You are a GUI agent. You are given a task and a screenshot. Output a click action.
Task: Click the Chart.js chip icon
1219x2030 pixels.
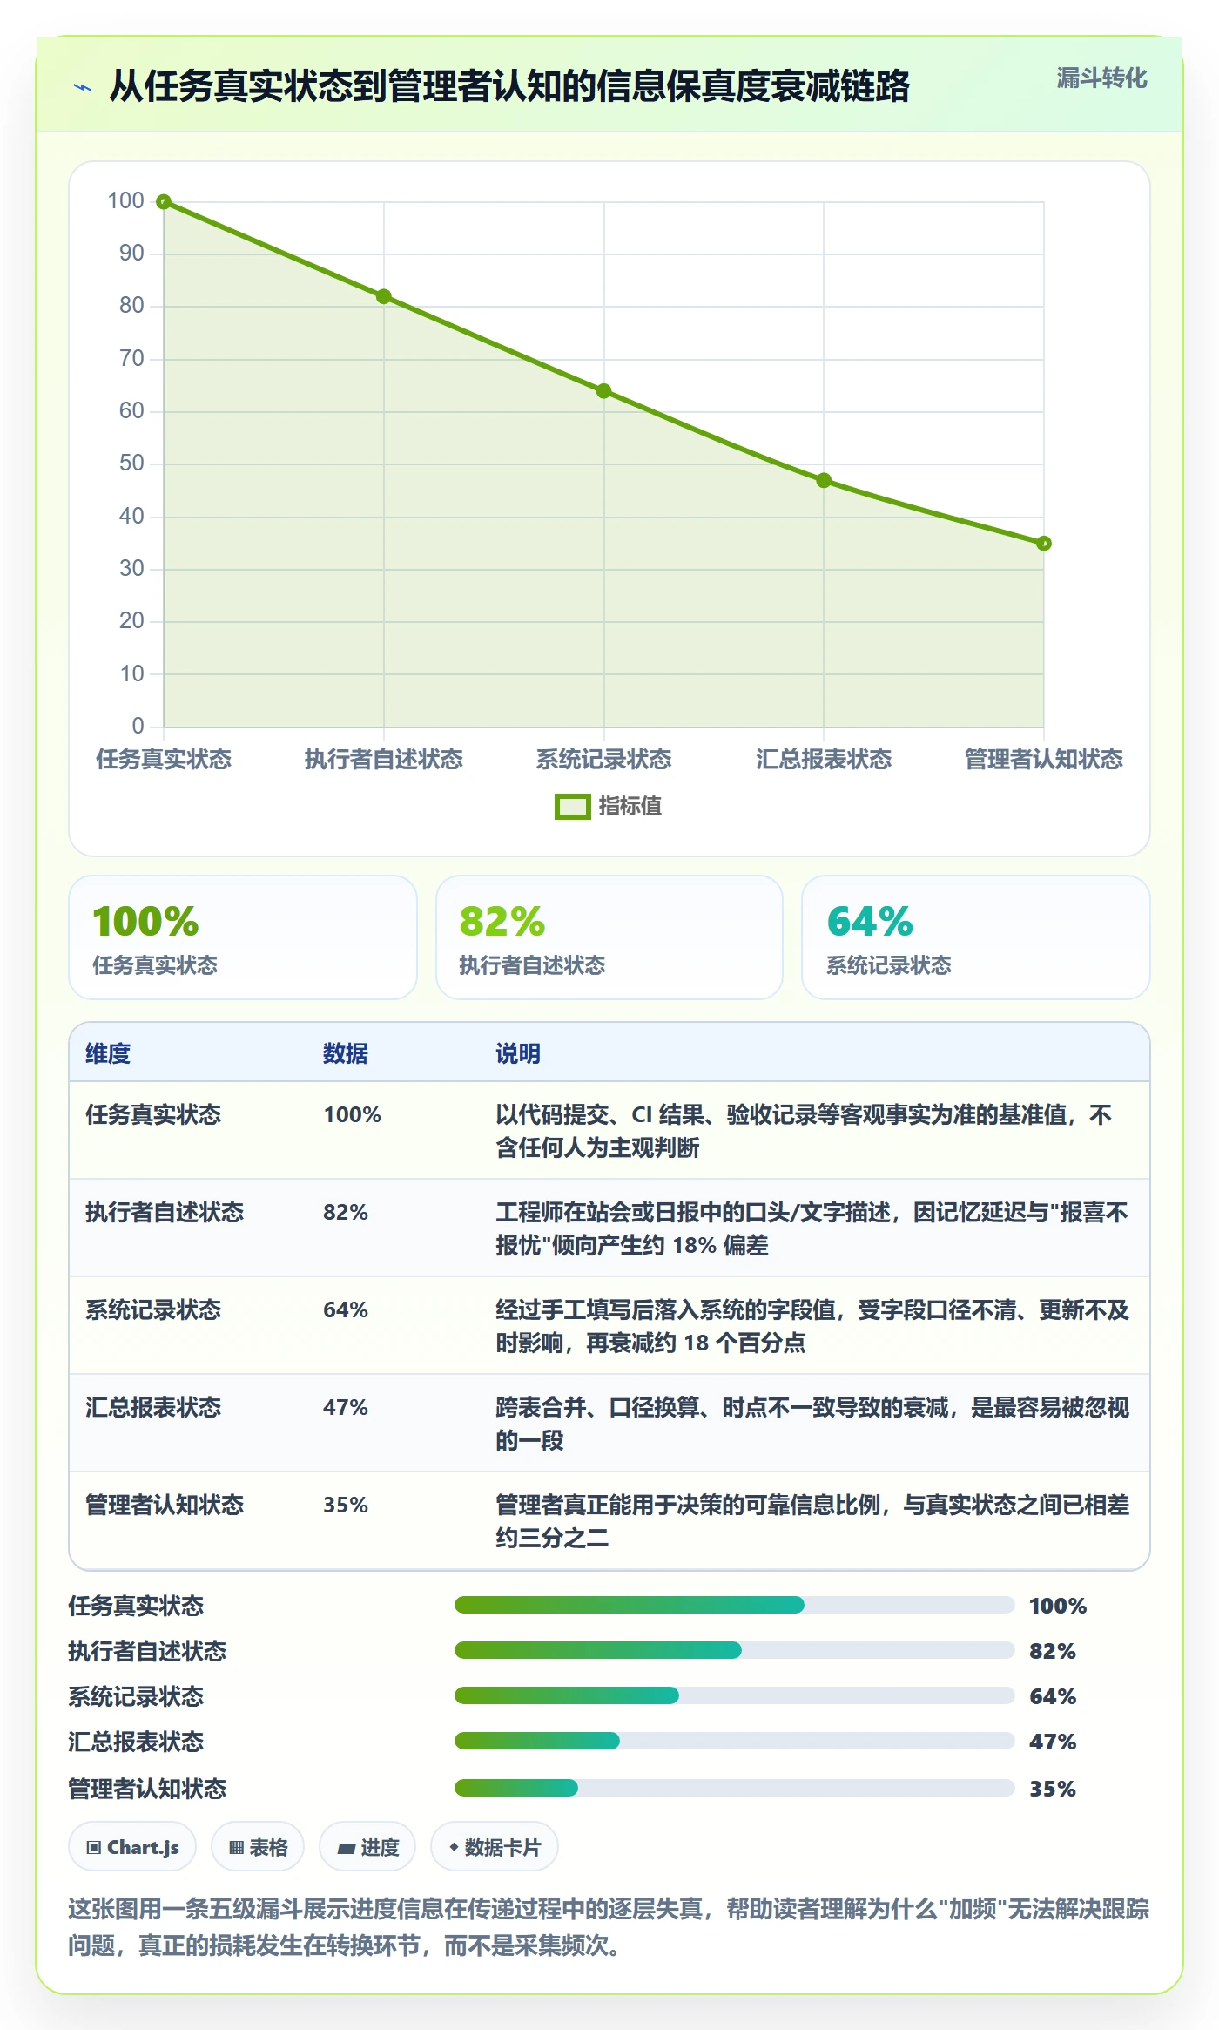coord(94,1847)
